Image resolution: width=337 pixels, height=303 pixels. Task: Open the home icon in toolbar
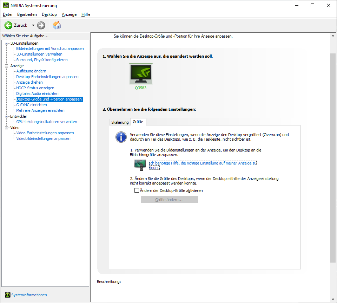[57, 25]
